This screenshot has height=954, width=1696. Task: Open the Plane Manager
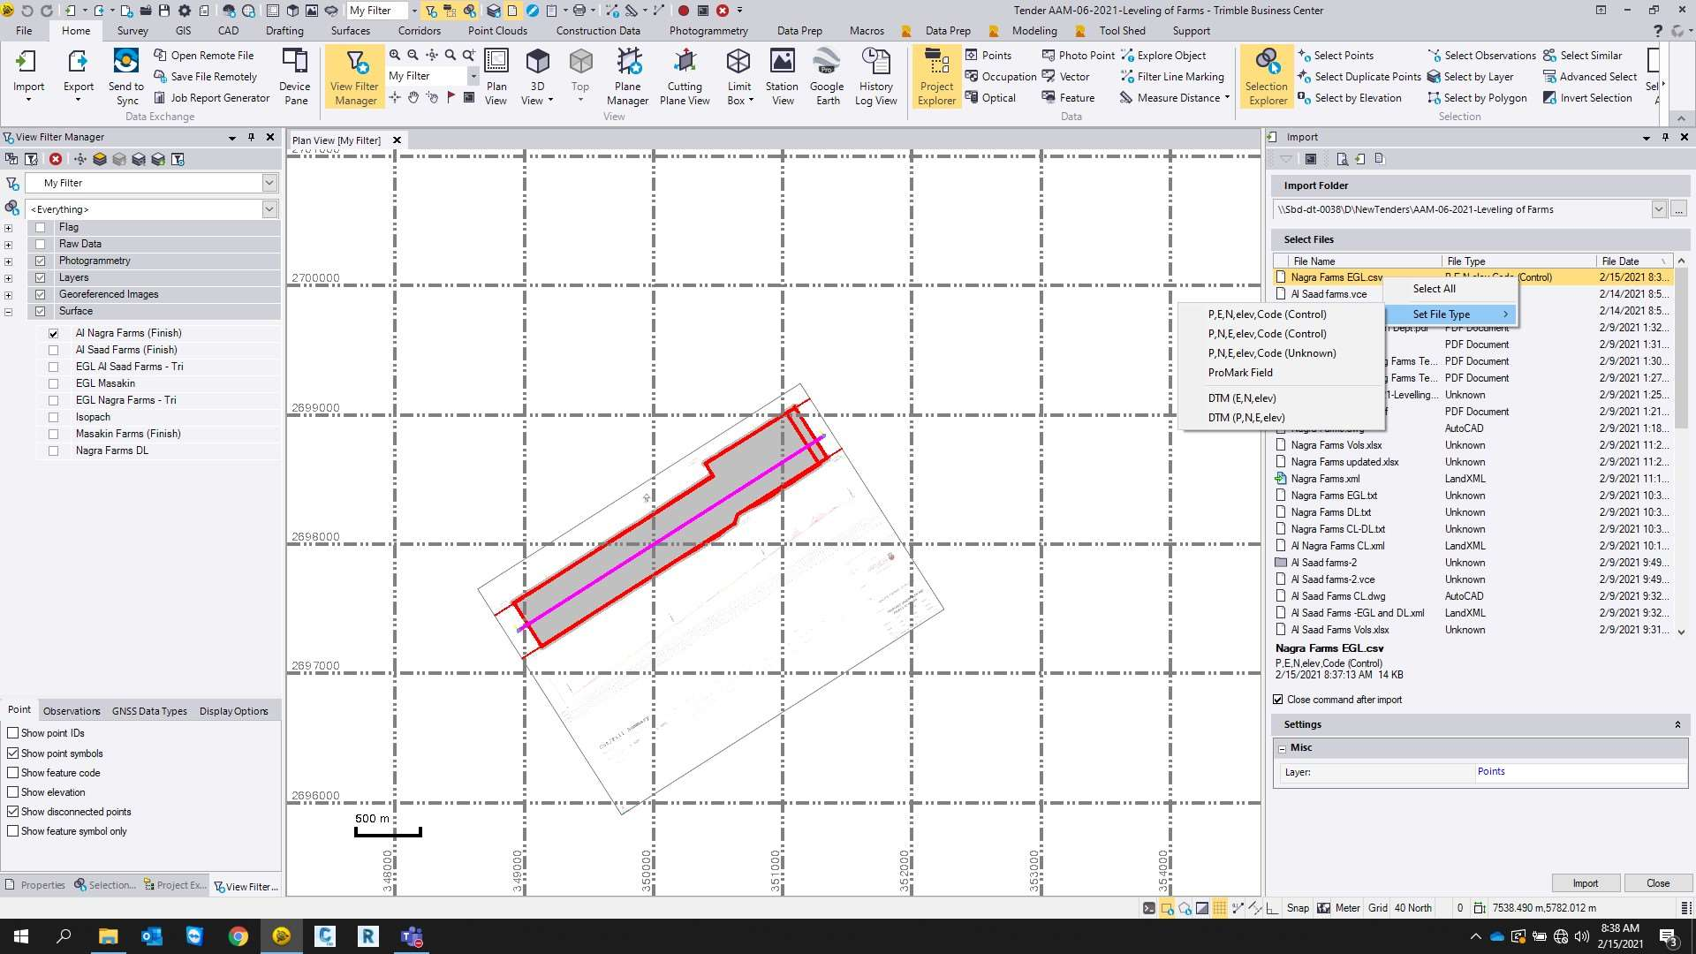point(628,76)
